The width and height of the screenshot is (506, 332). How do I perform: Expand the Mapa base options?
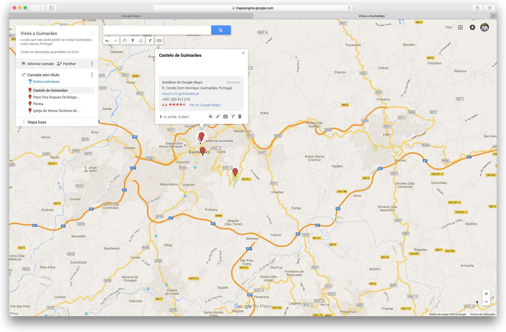[24, 122]
